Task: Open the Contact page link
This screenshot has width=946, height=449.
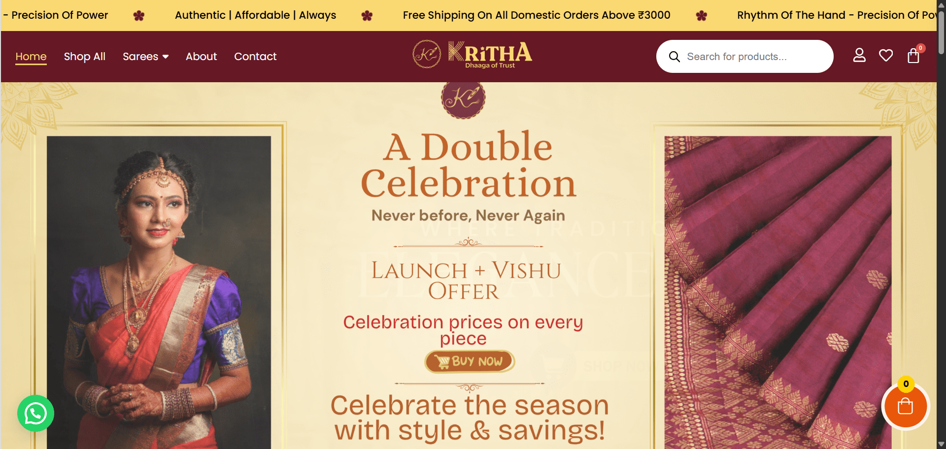Action: coord(255,57)
